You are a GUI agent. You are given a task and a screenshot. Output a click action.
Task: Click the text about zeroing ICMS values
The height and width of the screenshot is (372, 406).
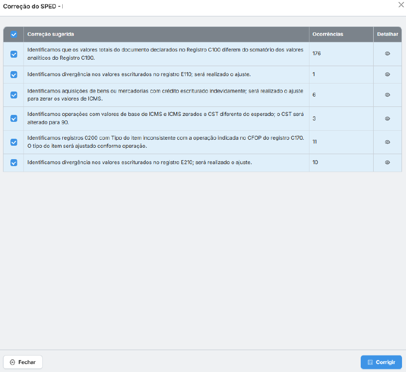point(165,95)
